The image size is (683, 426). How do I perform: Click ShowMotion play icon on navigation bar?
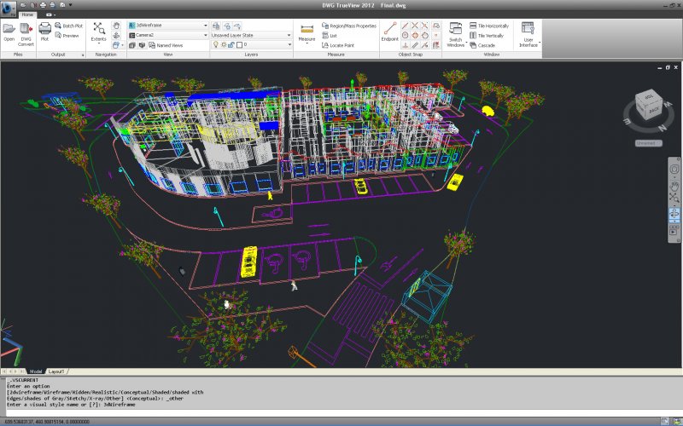(674, 232)
